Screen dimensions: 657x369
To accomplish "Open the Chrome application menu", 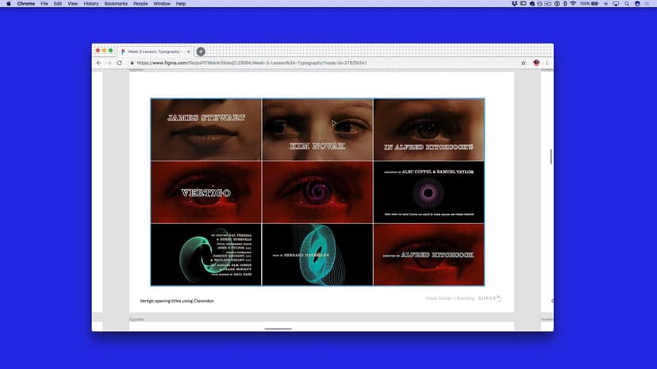I will [26, 4].
